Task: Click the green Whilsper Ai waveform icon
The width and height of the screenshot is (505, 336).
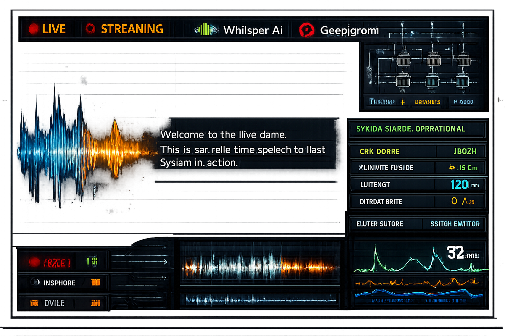Action: pos(206,30)
